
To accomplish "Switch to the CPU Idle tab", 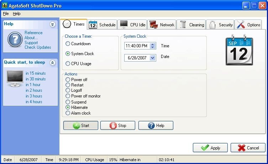I will click(132, 25).
